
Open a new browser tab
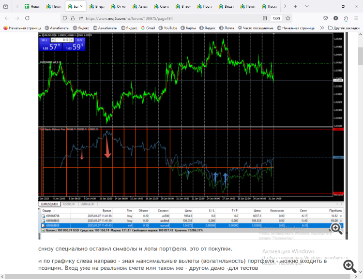point(295,6)
